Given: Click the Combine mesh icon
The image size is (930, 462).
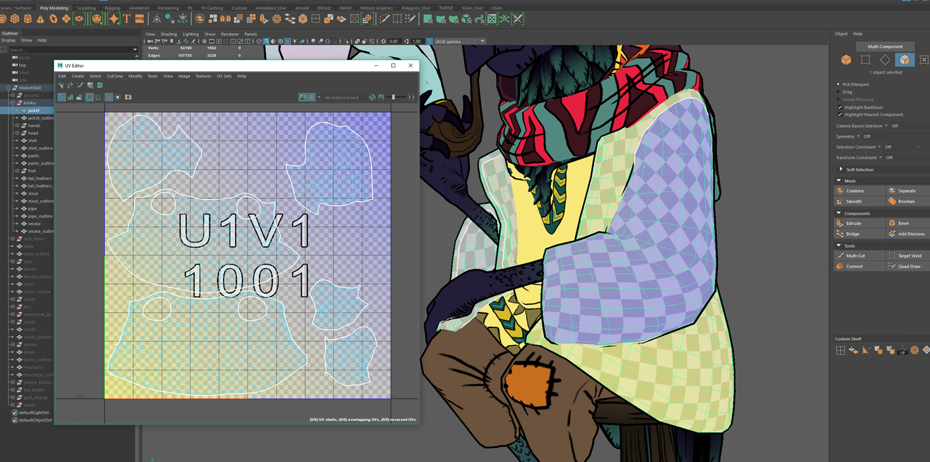Looking at the screenshot, I should pos(840,191).
